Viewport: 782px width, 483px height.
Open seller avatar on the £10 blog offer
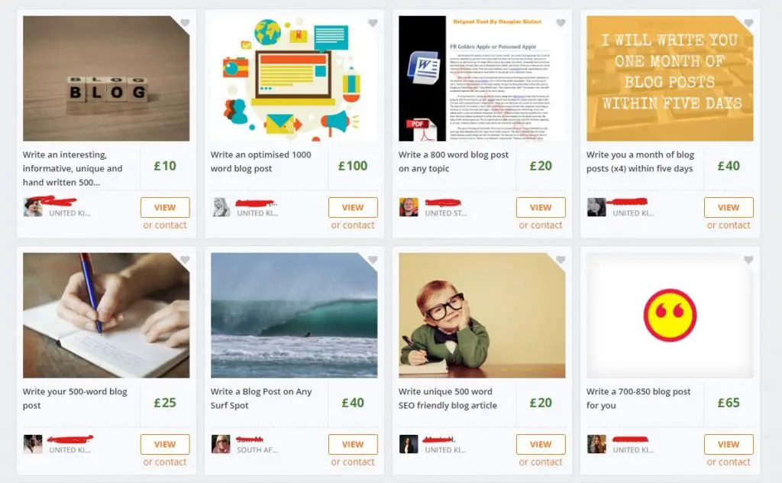[x=33, y=207]
